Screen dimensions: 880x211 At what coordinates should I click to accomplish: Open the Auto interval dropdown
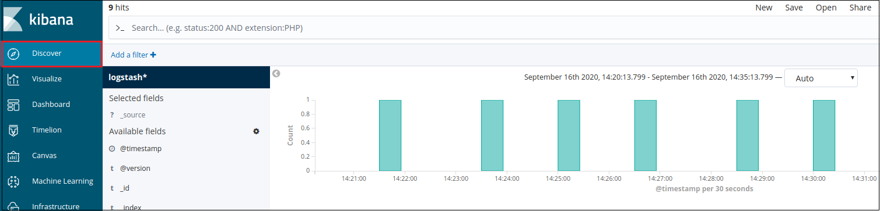pyautogui.click(x=821, y=78)
